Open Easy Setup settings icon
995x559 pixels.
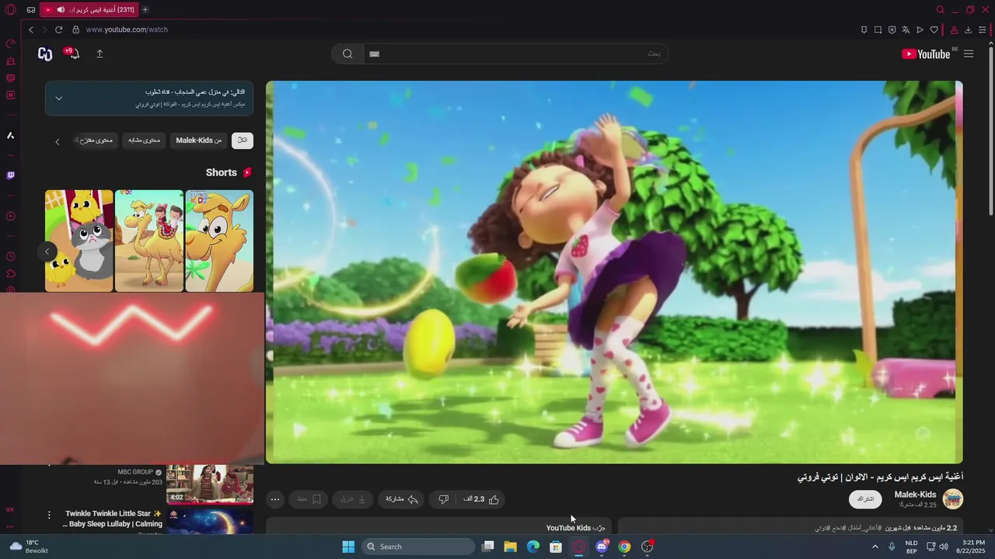[983, 30]
